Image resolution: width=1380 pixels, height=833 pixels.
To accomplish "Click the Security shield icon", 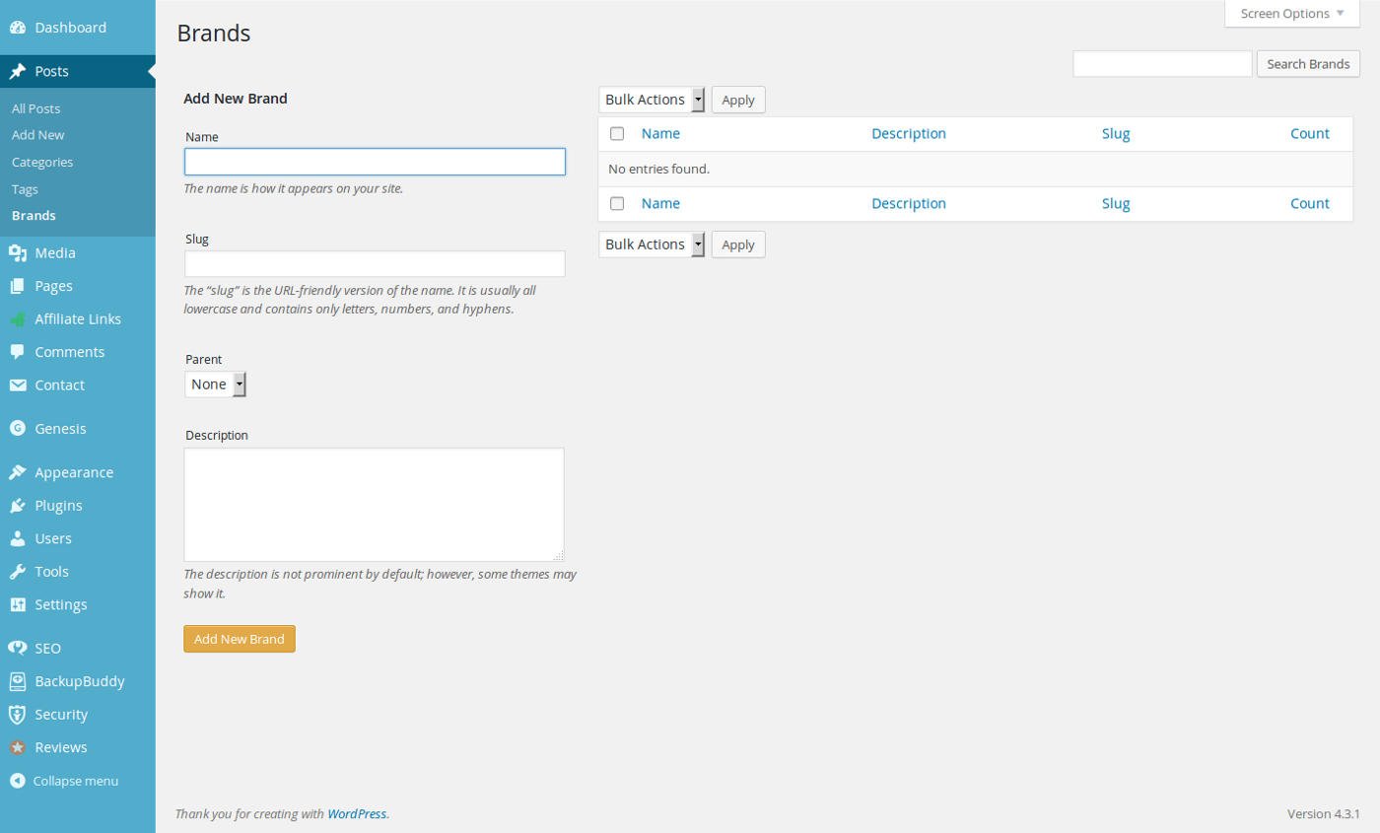I will [17, 715].
